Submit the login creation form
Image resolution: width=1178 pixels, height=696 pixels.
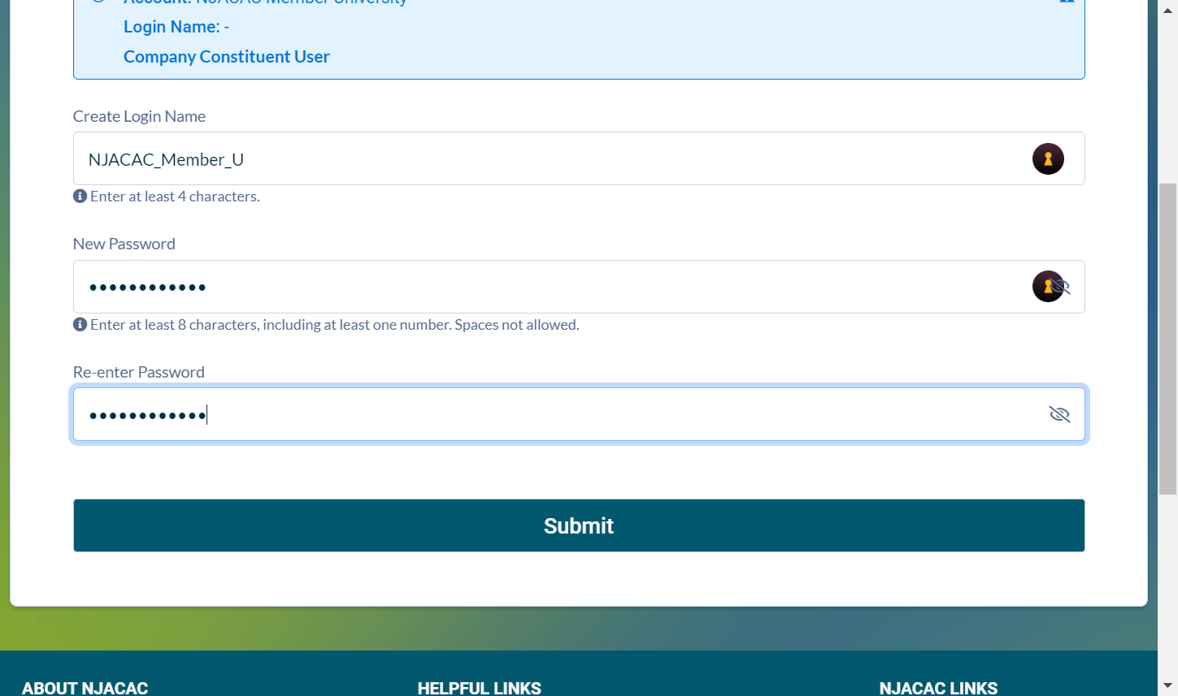pyautogui.click(x=579, y=525)
